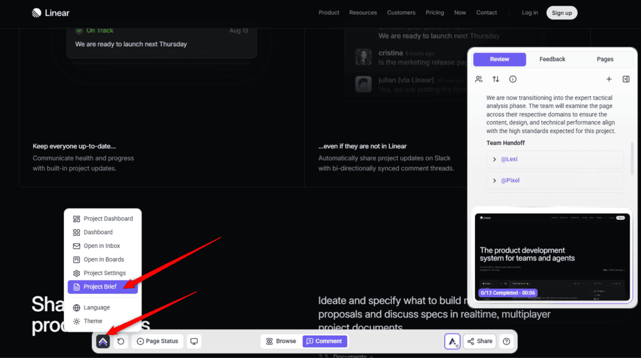Click the Team Handoff heading
This screenshot has width=641, height=358.
(505, 143)
